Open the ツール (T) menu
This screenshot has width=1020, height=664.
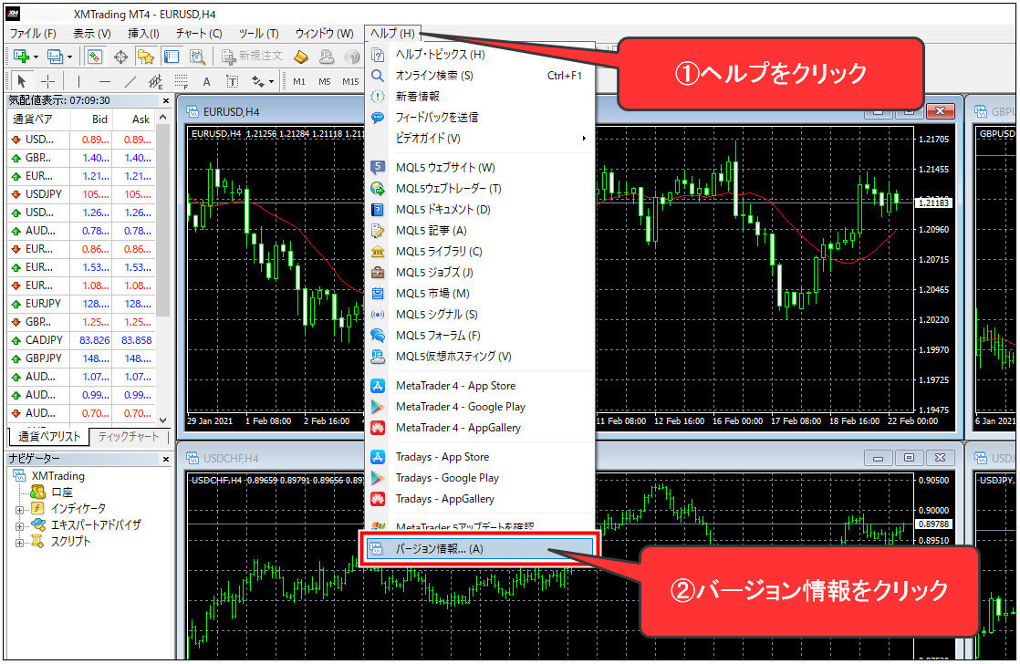click(259, 33)
